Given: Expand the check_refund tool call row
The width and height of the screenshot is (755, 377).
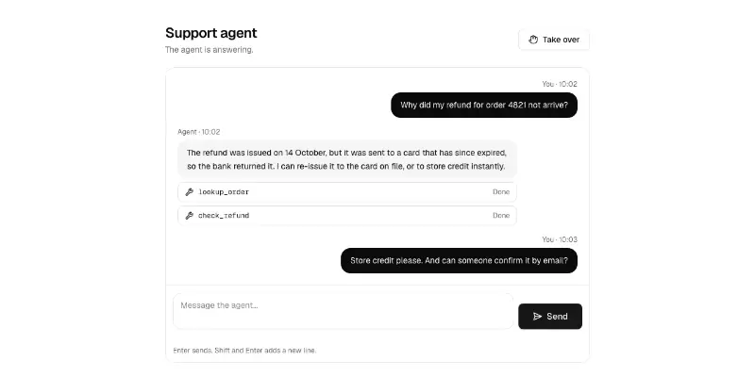Looking at the screenshot, I should pos(346,216).
